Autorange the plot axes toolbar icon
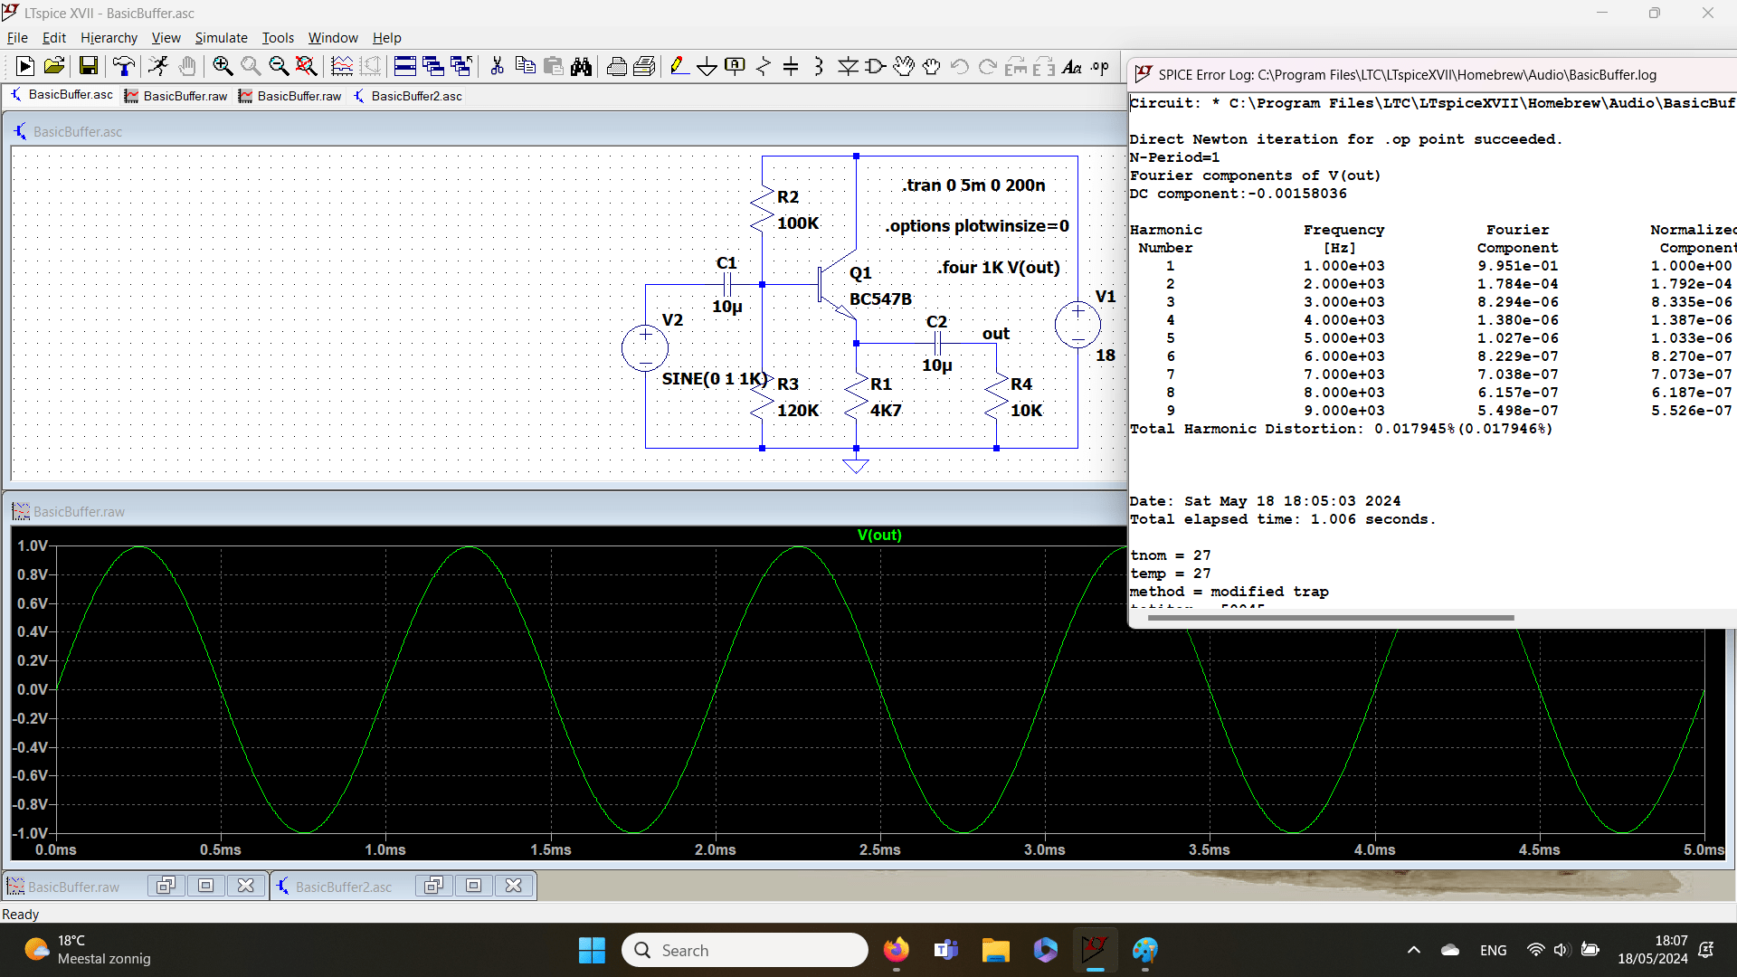The height and width of the screenshot is (977, 1737). coord(342,66)
